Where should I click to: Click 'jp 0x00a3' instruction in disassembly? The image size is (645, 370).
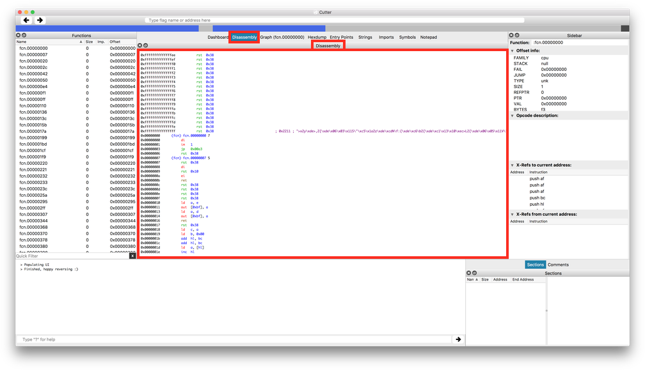point(192,149)
